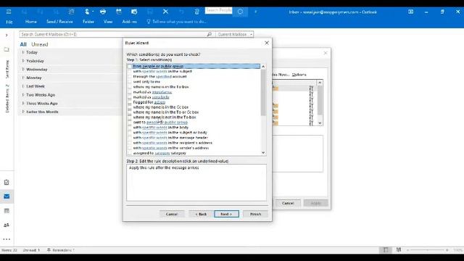
Task: Open the Home ribbon tab
Action: [30, 22]
